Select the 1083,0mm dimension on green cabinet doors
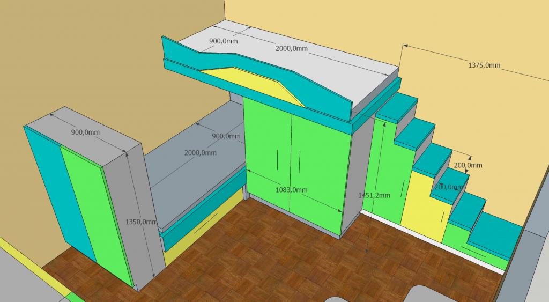 [291, 190]
